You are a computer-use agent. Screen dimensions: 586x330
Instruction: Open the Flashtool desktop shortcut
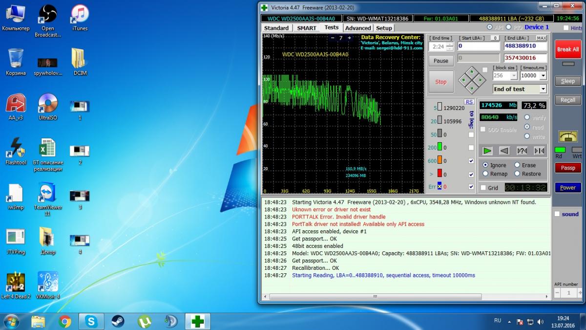[16, 152]
